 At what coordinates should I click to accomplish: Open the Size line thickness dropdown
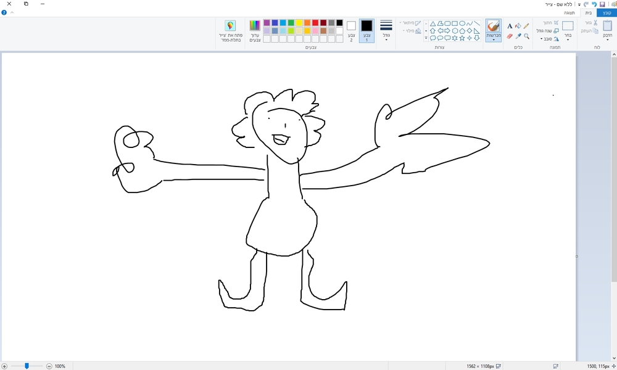pyautogui.click(x=386, y=30)
